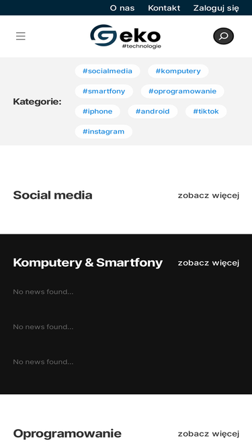The image size is (252, 448).
Task: Open the #tiktok category
Action: tap(206, 111)
